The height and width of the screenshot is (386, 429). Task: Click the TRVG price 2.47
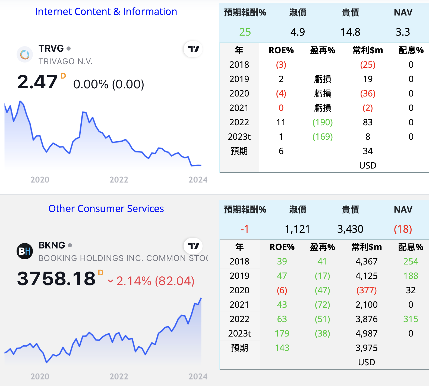click(37, 82)
